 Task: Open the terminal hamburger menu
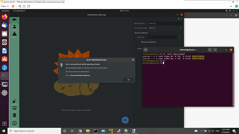(x=215, y=50)
